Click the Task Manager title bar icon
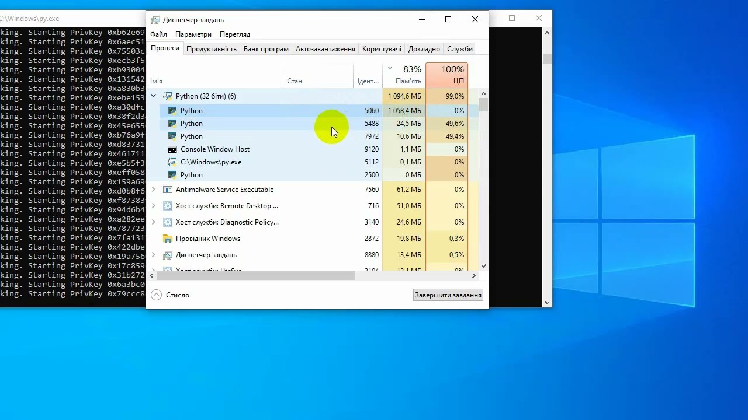 [155, 20]
